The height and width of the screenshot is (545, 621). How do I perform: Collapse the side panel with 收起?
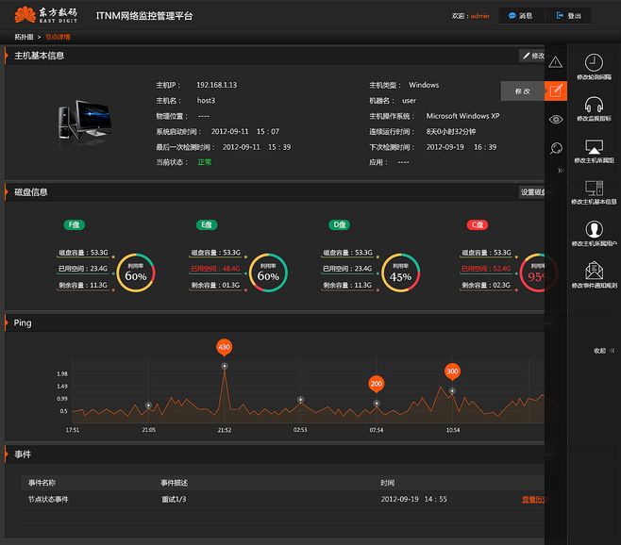[604, 350]
